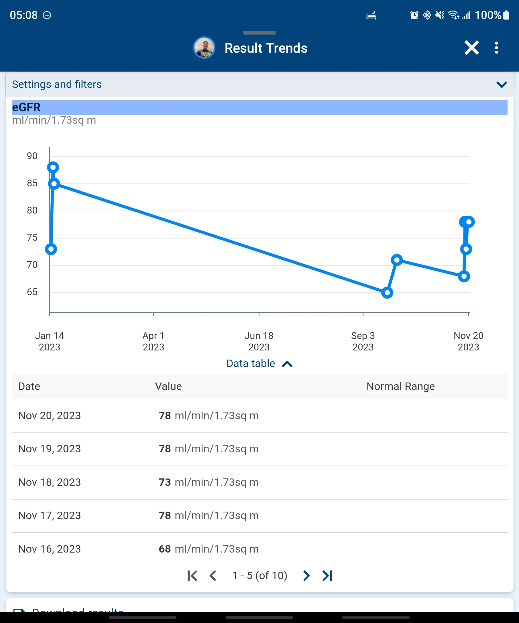Jump to last page of data table
Screen dimensions: 519x623
pyautogui.click(x=327, y=575)
